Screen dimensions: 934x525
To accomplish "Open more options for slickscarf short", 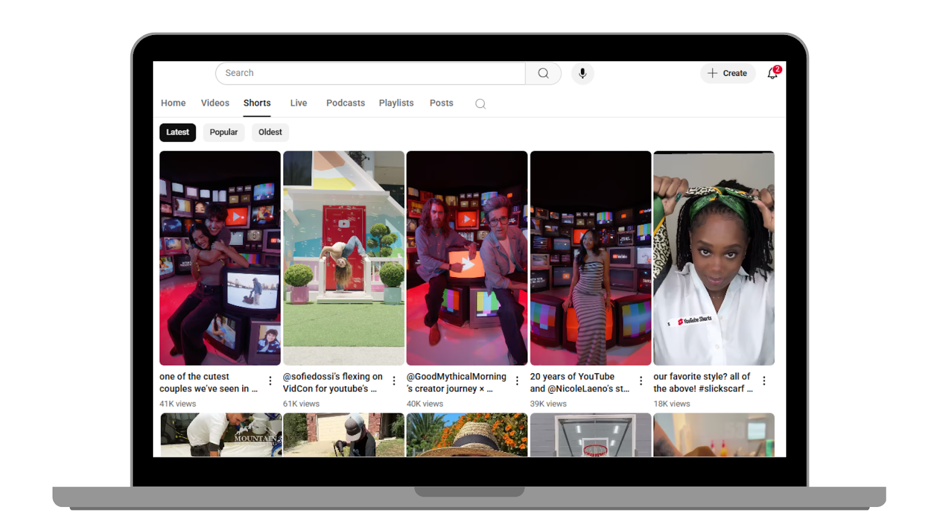I will 764,381.
